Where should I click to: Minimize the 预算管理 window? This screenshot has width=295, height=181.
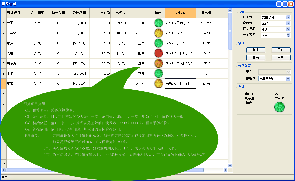coord(279,4)
